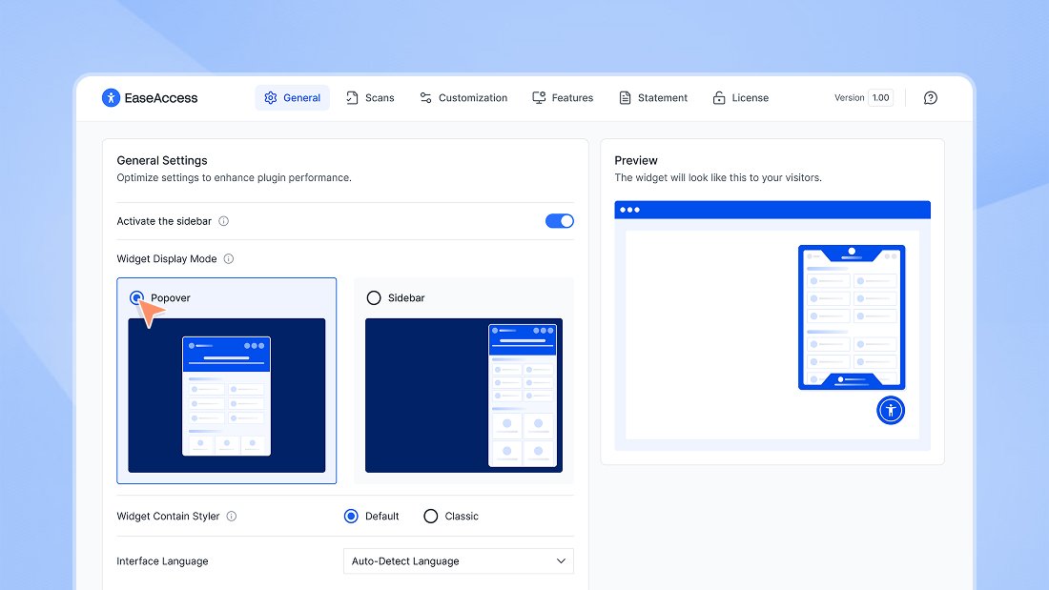The image size is (1049, 590).
Task: Disable the Activate the sidebar switch
Action: (x=558, y=220)
